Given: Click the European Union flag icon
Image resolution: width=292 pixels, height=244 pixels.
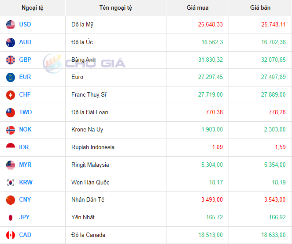Looking at the screenshot, I should 11,77.
